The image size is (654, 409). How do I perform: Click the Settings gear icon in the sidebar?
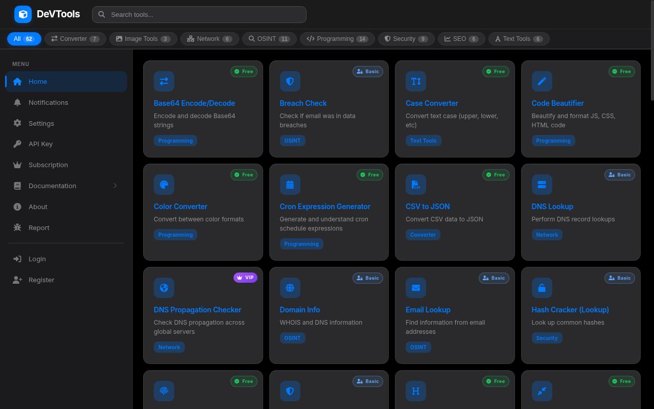coord(17,123)
